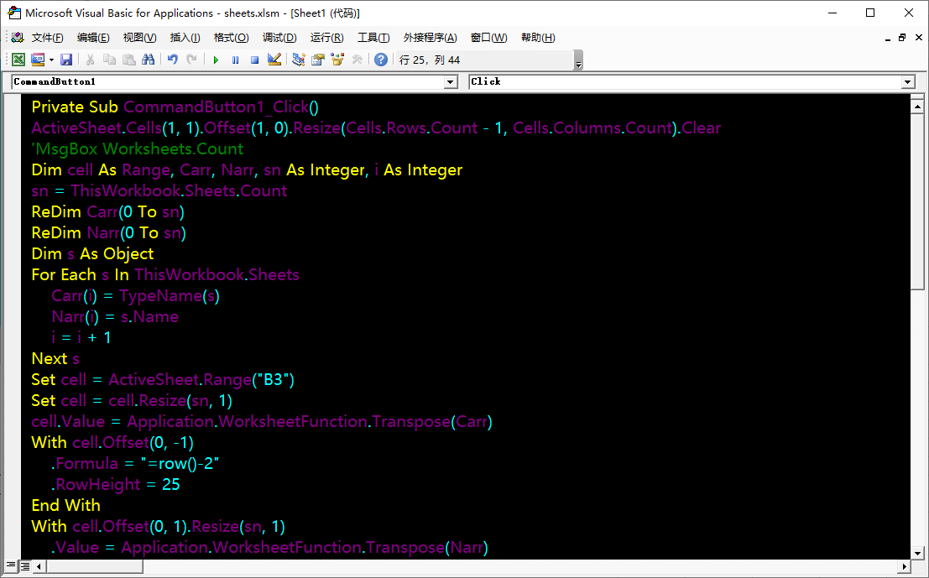The image size is (929, 578).
Task: Click the Narr(i) = s.Name line
Action: [115, 316]
